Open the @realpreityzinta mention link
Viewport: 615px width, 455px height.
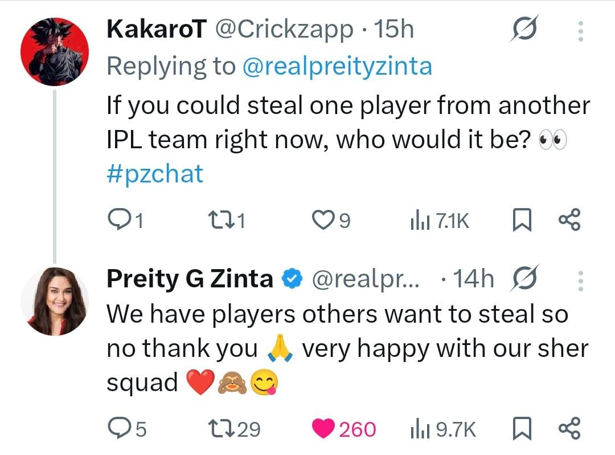(x=337, y=67)
